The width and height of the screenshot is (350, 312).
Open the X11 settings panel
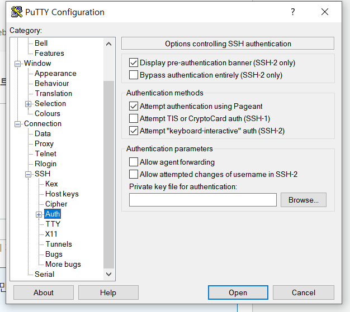[x=51, y=234]
